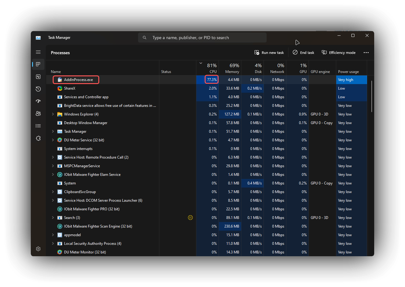Open App history sidebar icon

click(38, 89)
